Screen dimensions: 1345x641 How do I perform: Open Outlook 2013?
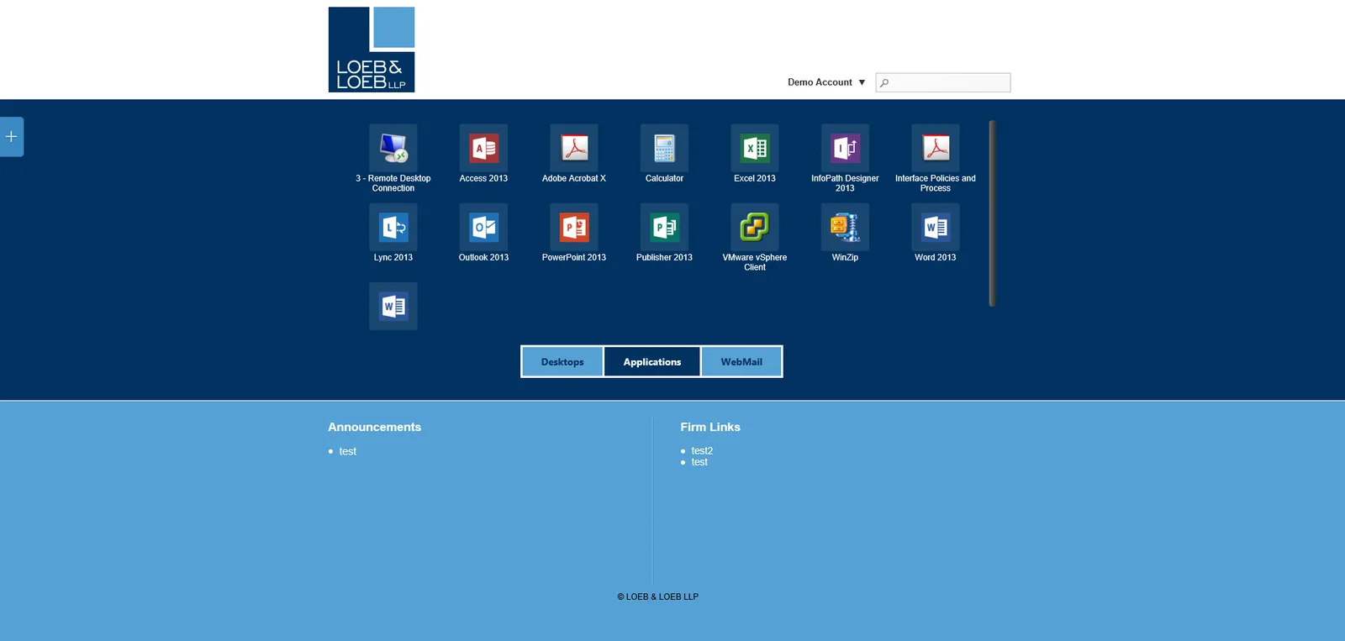point(483,228)
